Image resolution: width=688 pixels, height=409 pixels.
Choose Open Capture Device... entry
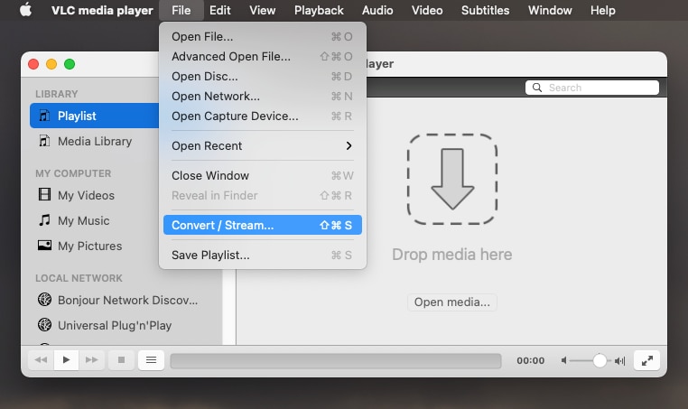point(263,116)
